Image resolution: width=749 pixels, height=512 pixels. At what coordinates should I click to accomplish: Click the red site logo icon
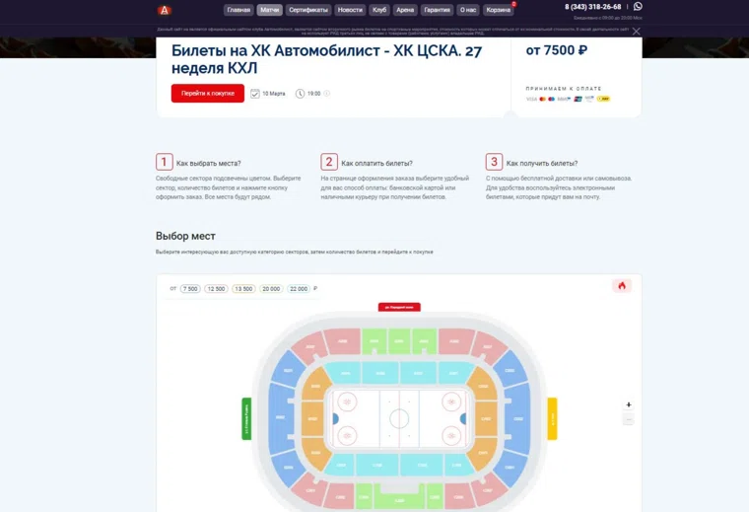click(165, 10)
